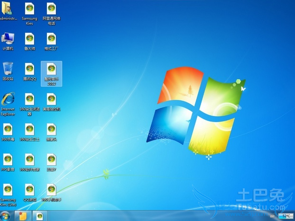Click the 52°C temperature tray indicator

[286, 216]
